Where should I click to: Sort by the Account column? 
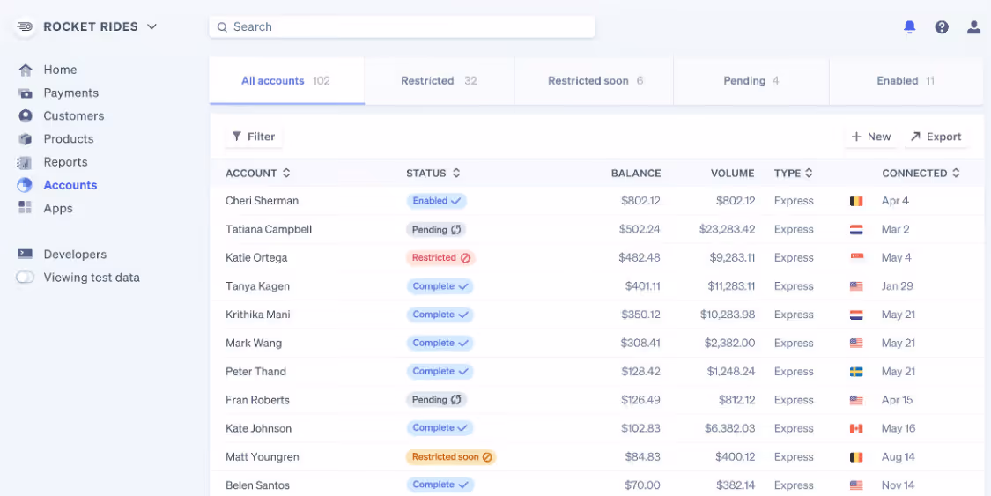click(258, 174)
